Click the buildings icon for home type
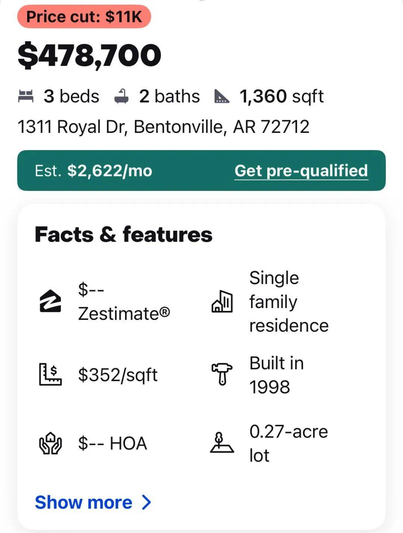The width and height of the screenshot is (403, 533). [x=222, y=302]
